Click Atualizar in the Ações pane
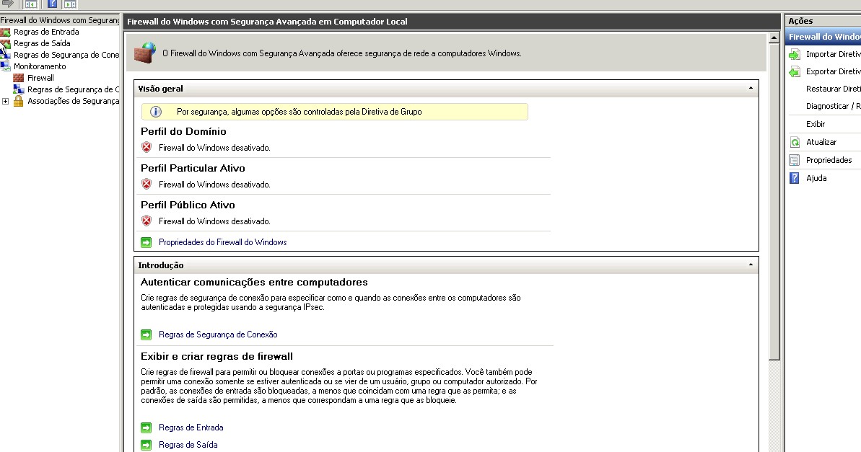Screen dimensions: 861x452 (821, 141)
